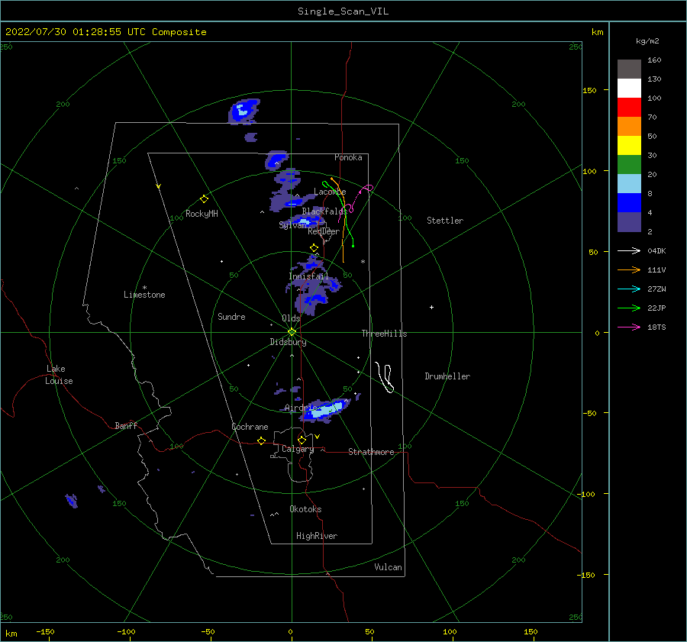Click the asterisk marker above Limestone

point(144,288)
